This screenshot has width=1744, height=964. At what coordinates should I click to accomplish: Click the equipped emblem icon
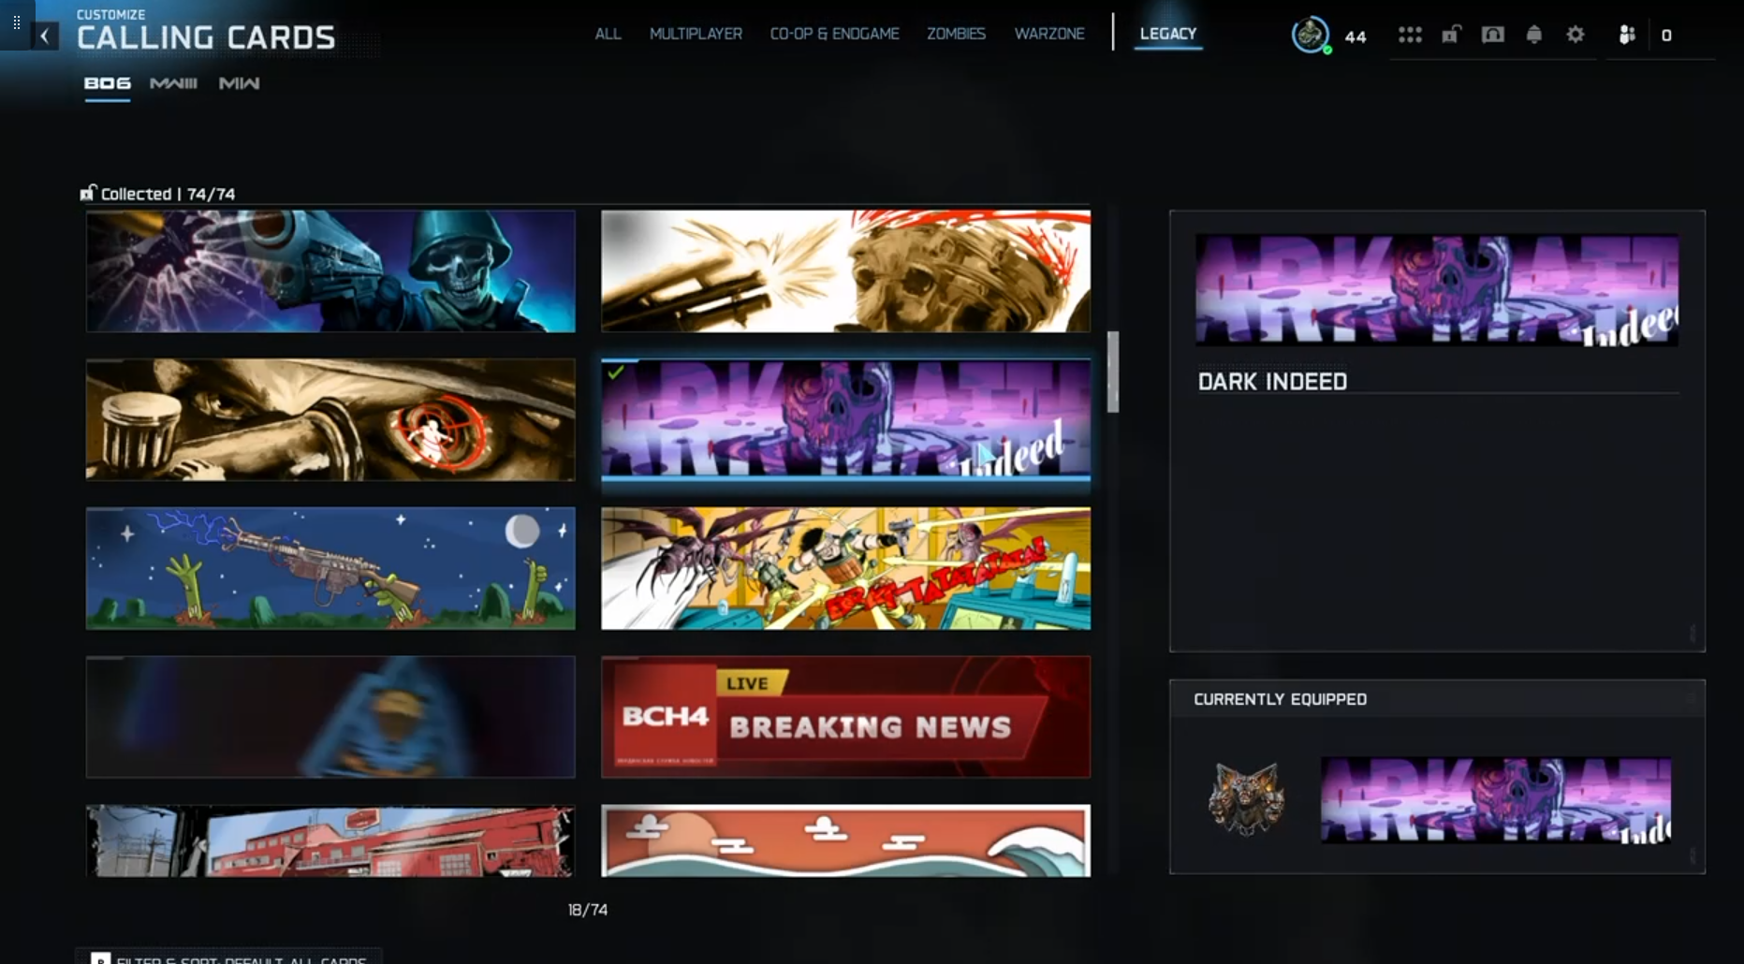tap(1246, 798)
